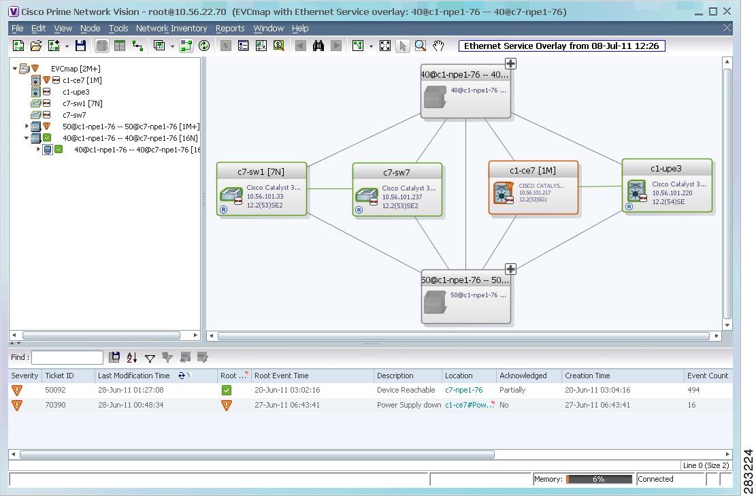756x496 pixels.
Task: Open the c7-npe1-76 location link
Action: coord(463,390)
